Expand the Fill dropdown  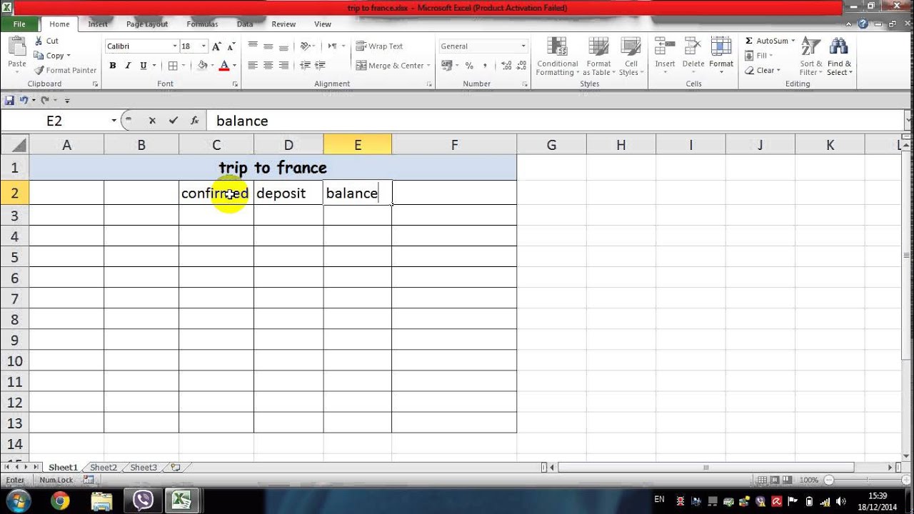[771, 56]
